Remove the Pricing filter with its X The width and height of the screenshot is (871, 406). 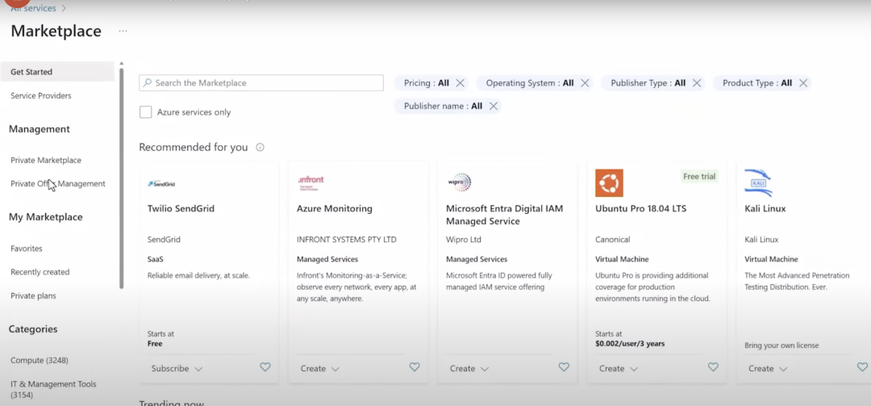pyautogui.click(x=461, y=83)
